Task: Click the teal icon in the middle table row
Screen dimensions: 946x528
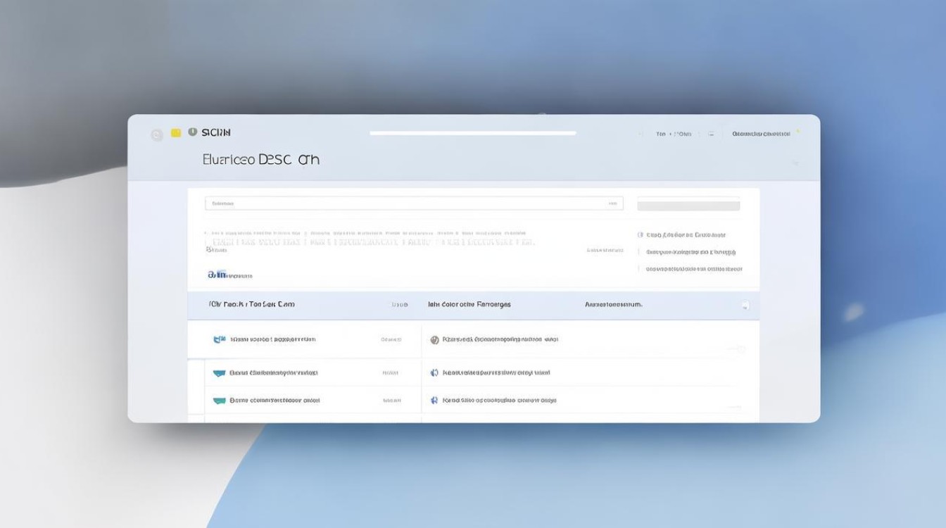Action: tap(220, 373)
